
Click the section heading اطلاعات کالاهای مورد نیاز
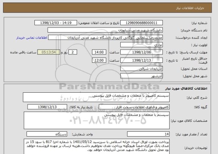[186, 89]
